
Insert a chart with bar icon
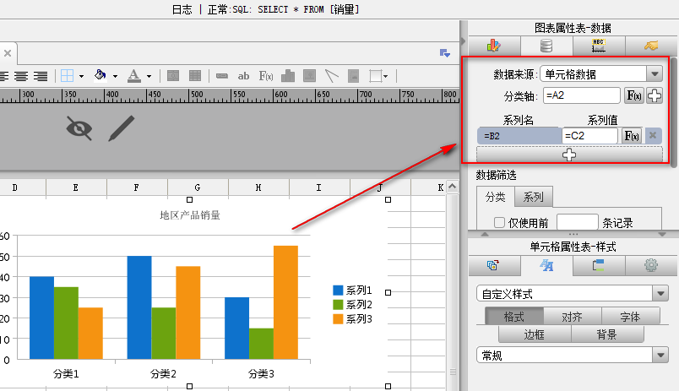pyautogui.click(x=288, y=76)
